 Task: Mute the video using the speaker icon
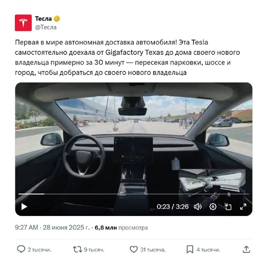pos(198,207)
